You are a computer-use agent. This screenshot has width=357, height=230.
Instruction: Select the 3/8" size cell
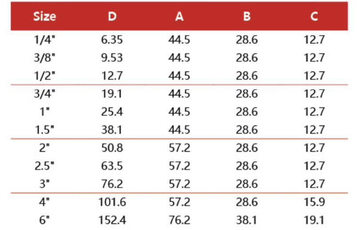(44, 58)
